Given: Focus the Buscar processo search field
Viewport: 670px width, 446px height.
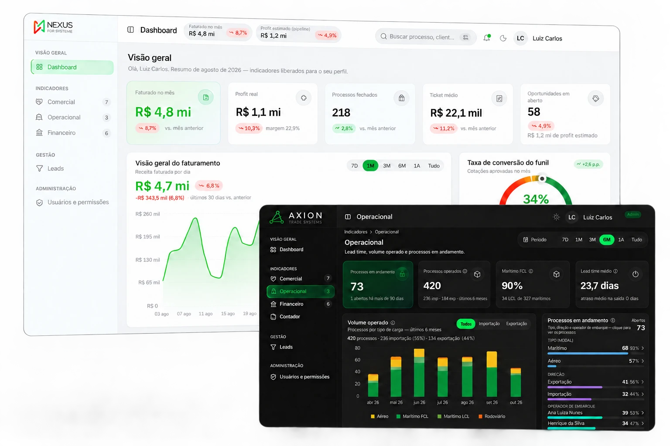Looking at the screenshot, I should 425,37.
